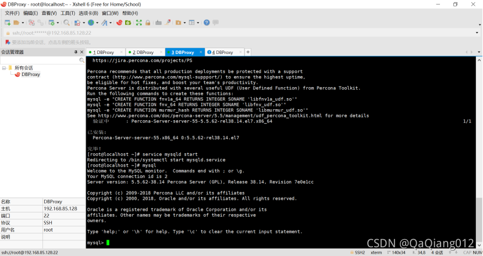The image size is (483, 256).
Task: Expand the new folder dropdown arrow
Action: [x=184, y=23]
